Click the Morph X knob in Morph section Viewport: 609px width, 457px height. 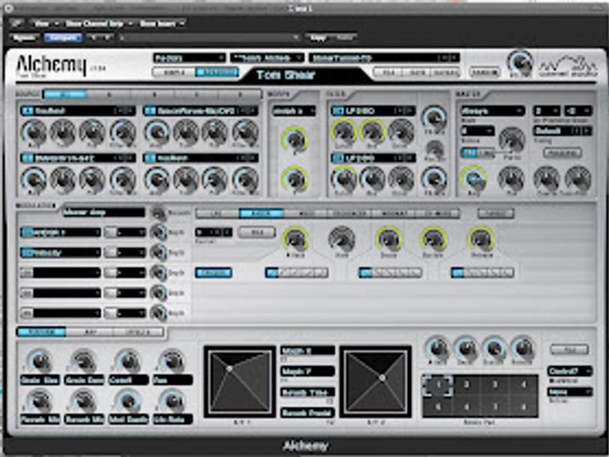[295, 139]
